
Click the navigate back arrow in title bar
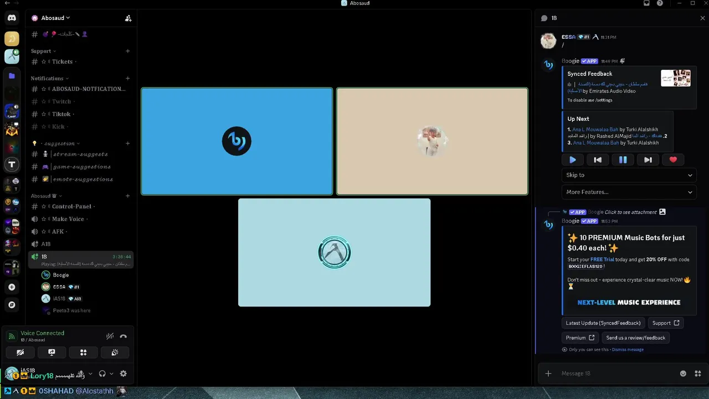tap(7, 3)
